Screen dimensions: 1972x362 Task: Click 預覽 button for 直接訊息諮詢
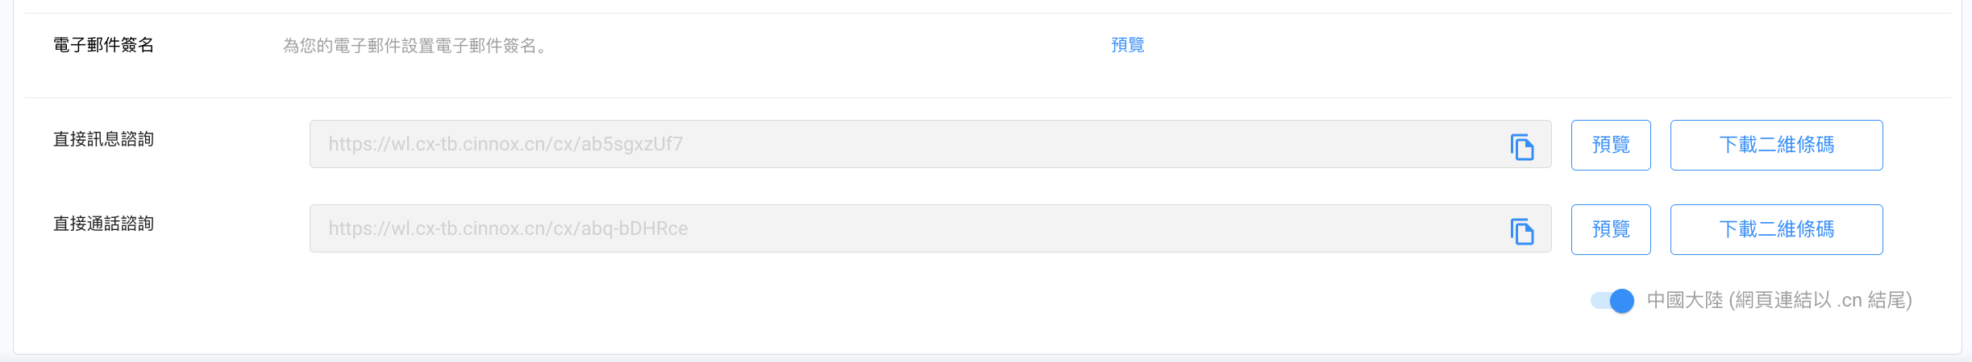1610,145
